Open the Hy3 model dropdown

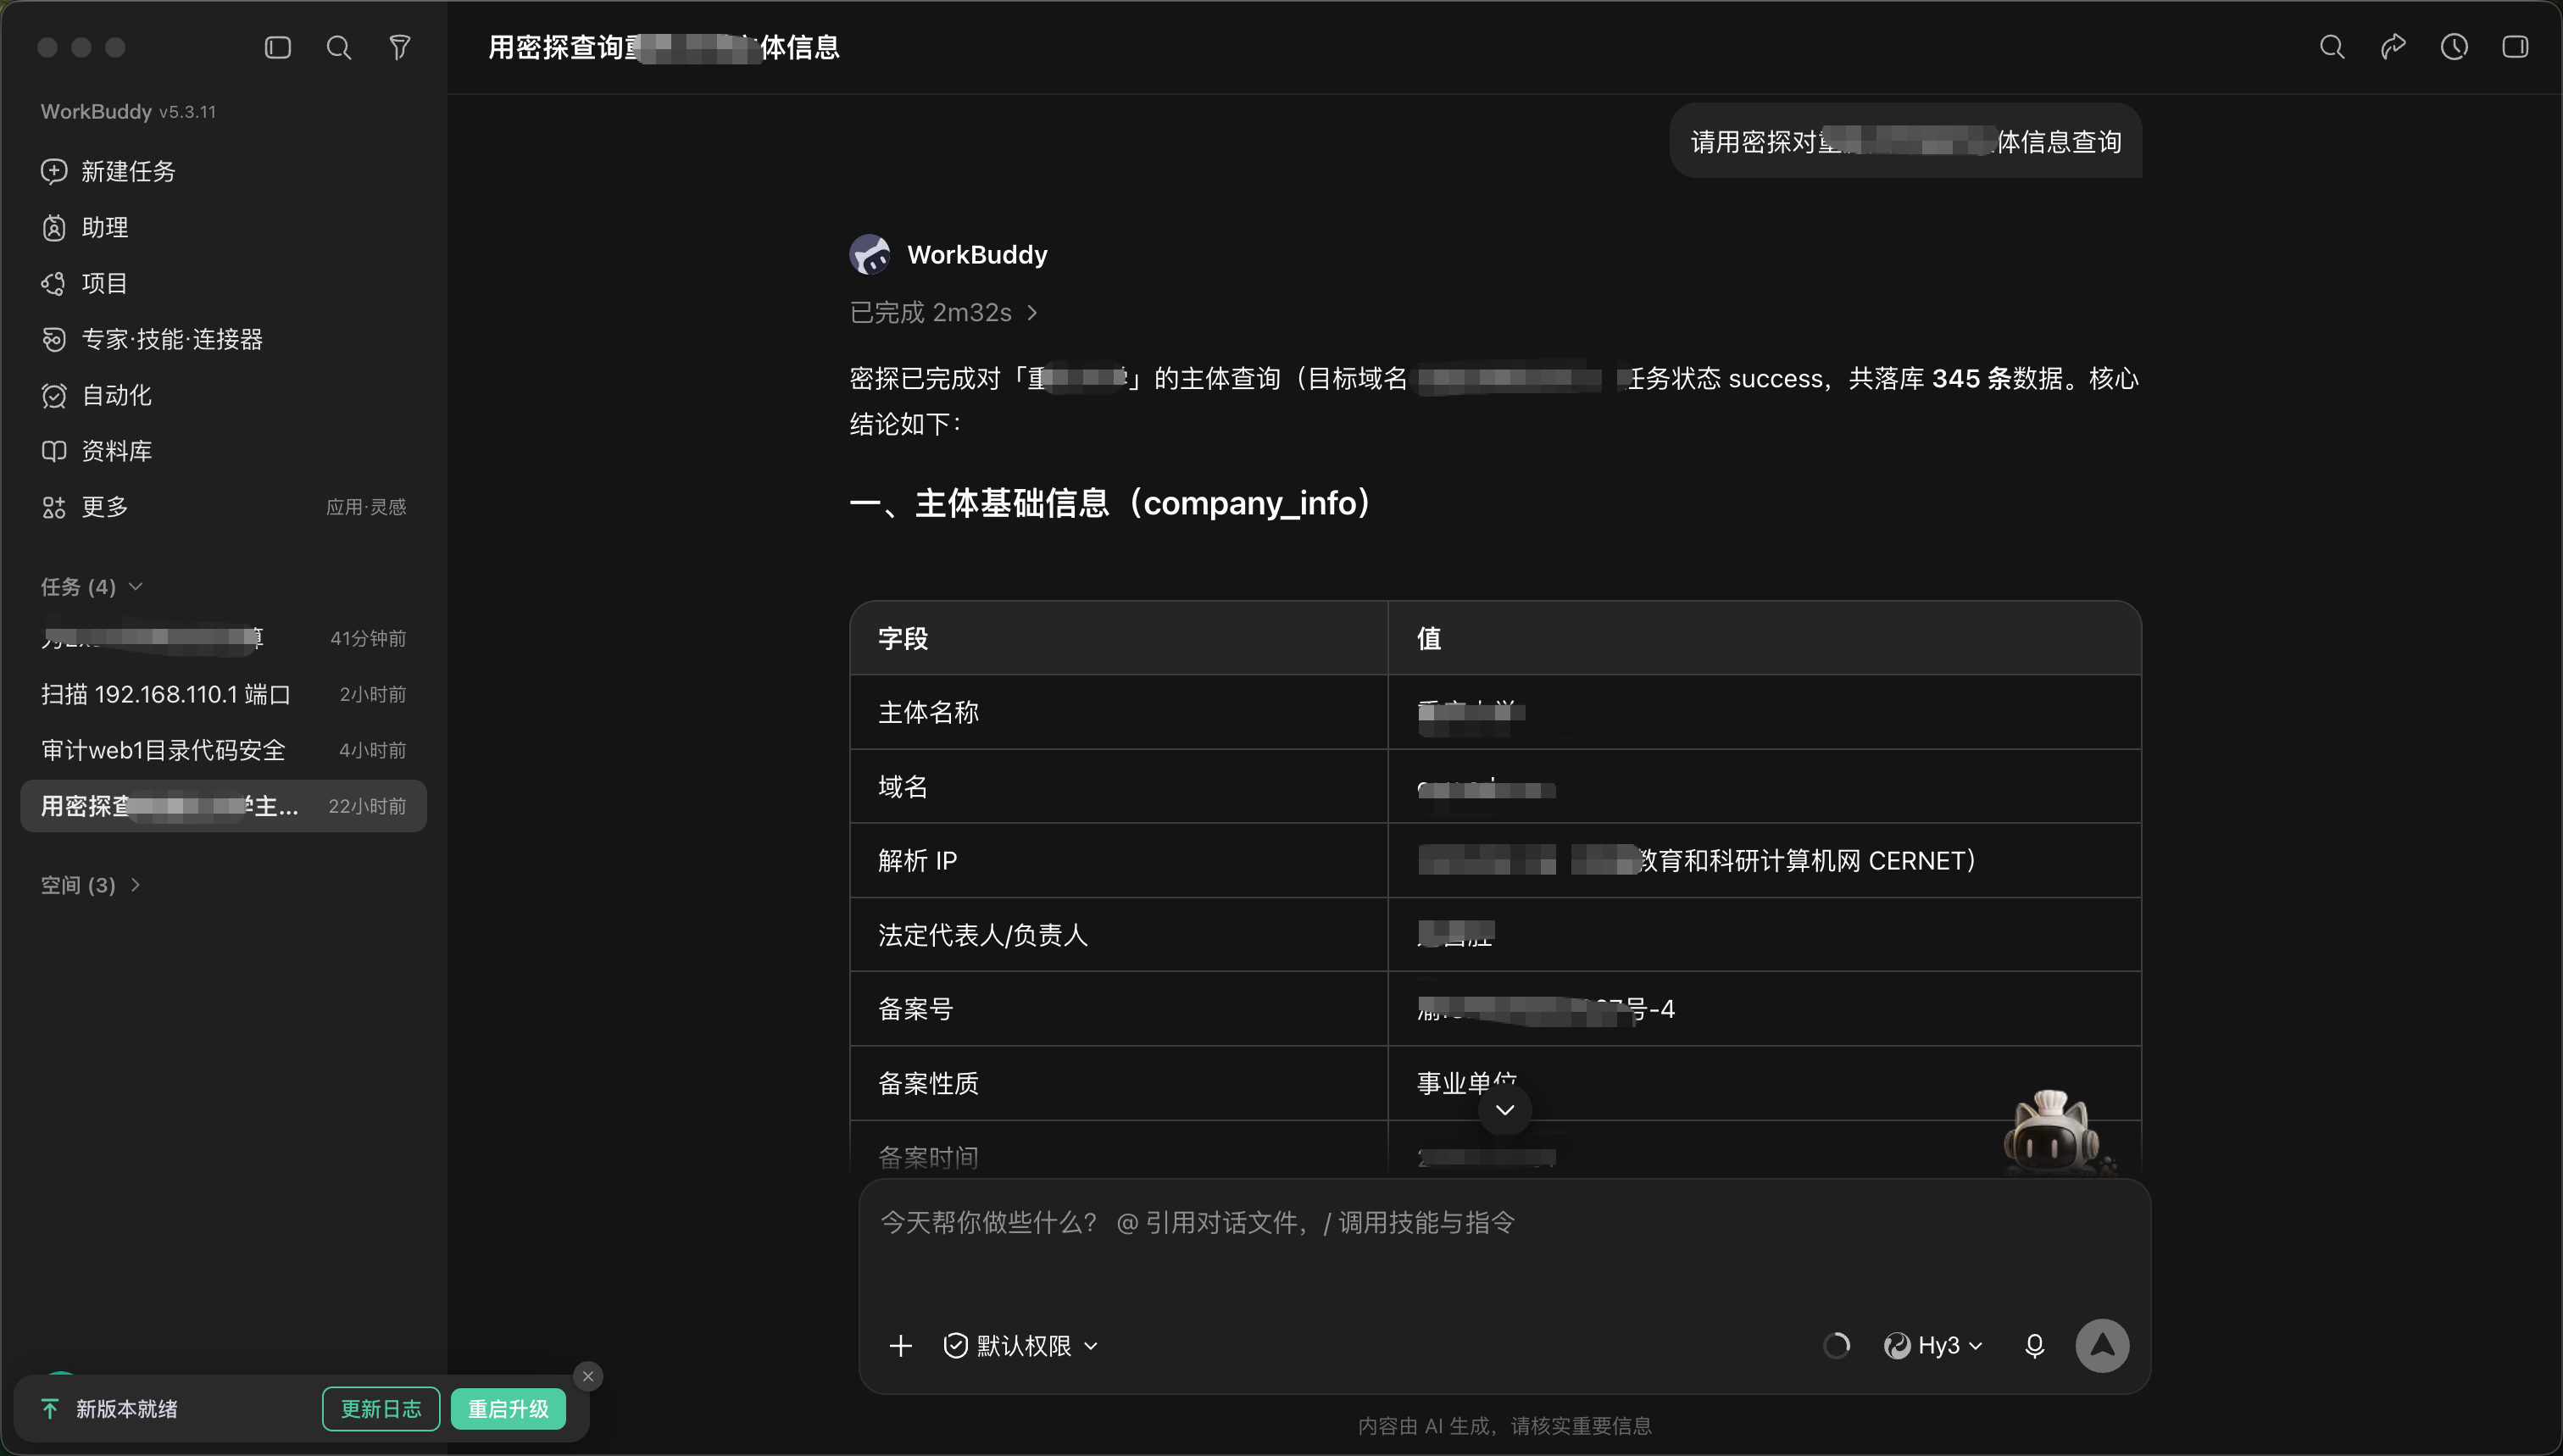[1933, 1346]
